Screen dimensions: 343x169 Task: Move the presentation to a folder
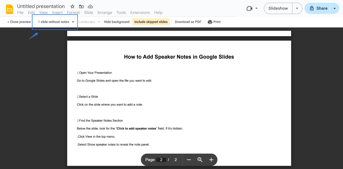coord(81,6)
